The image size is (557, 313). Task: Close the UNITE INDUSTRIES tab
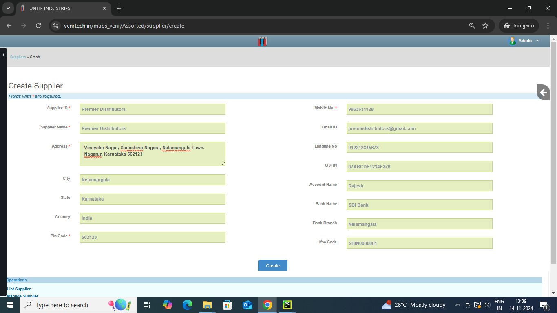pyautogui.click(x=104, y=8)
